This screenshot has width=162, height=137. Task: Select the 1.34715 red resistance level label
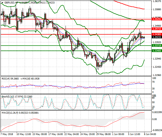(157, 29)
